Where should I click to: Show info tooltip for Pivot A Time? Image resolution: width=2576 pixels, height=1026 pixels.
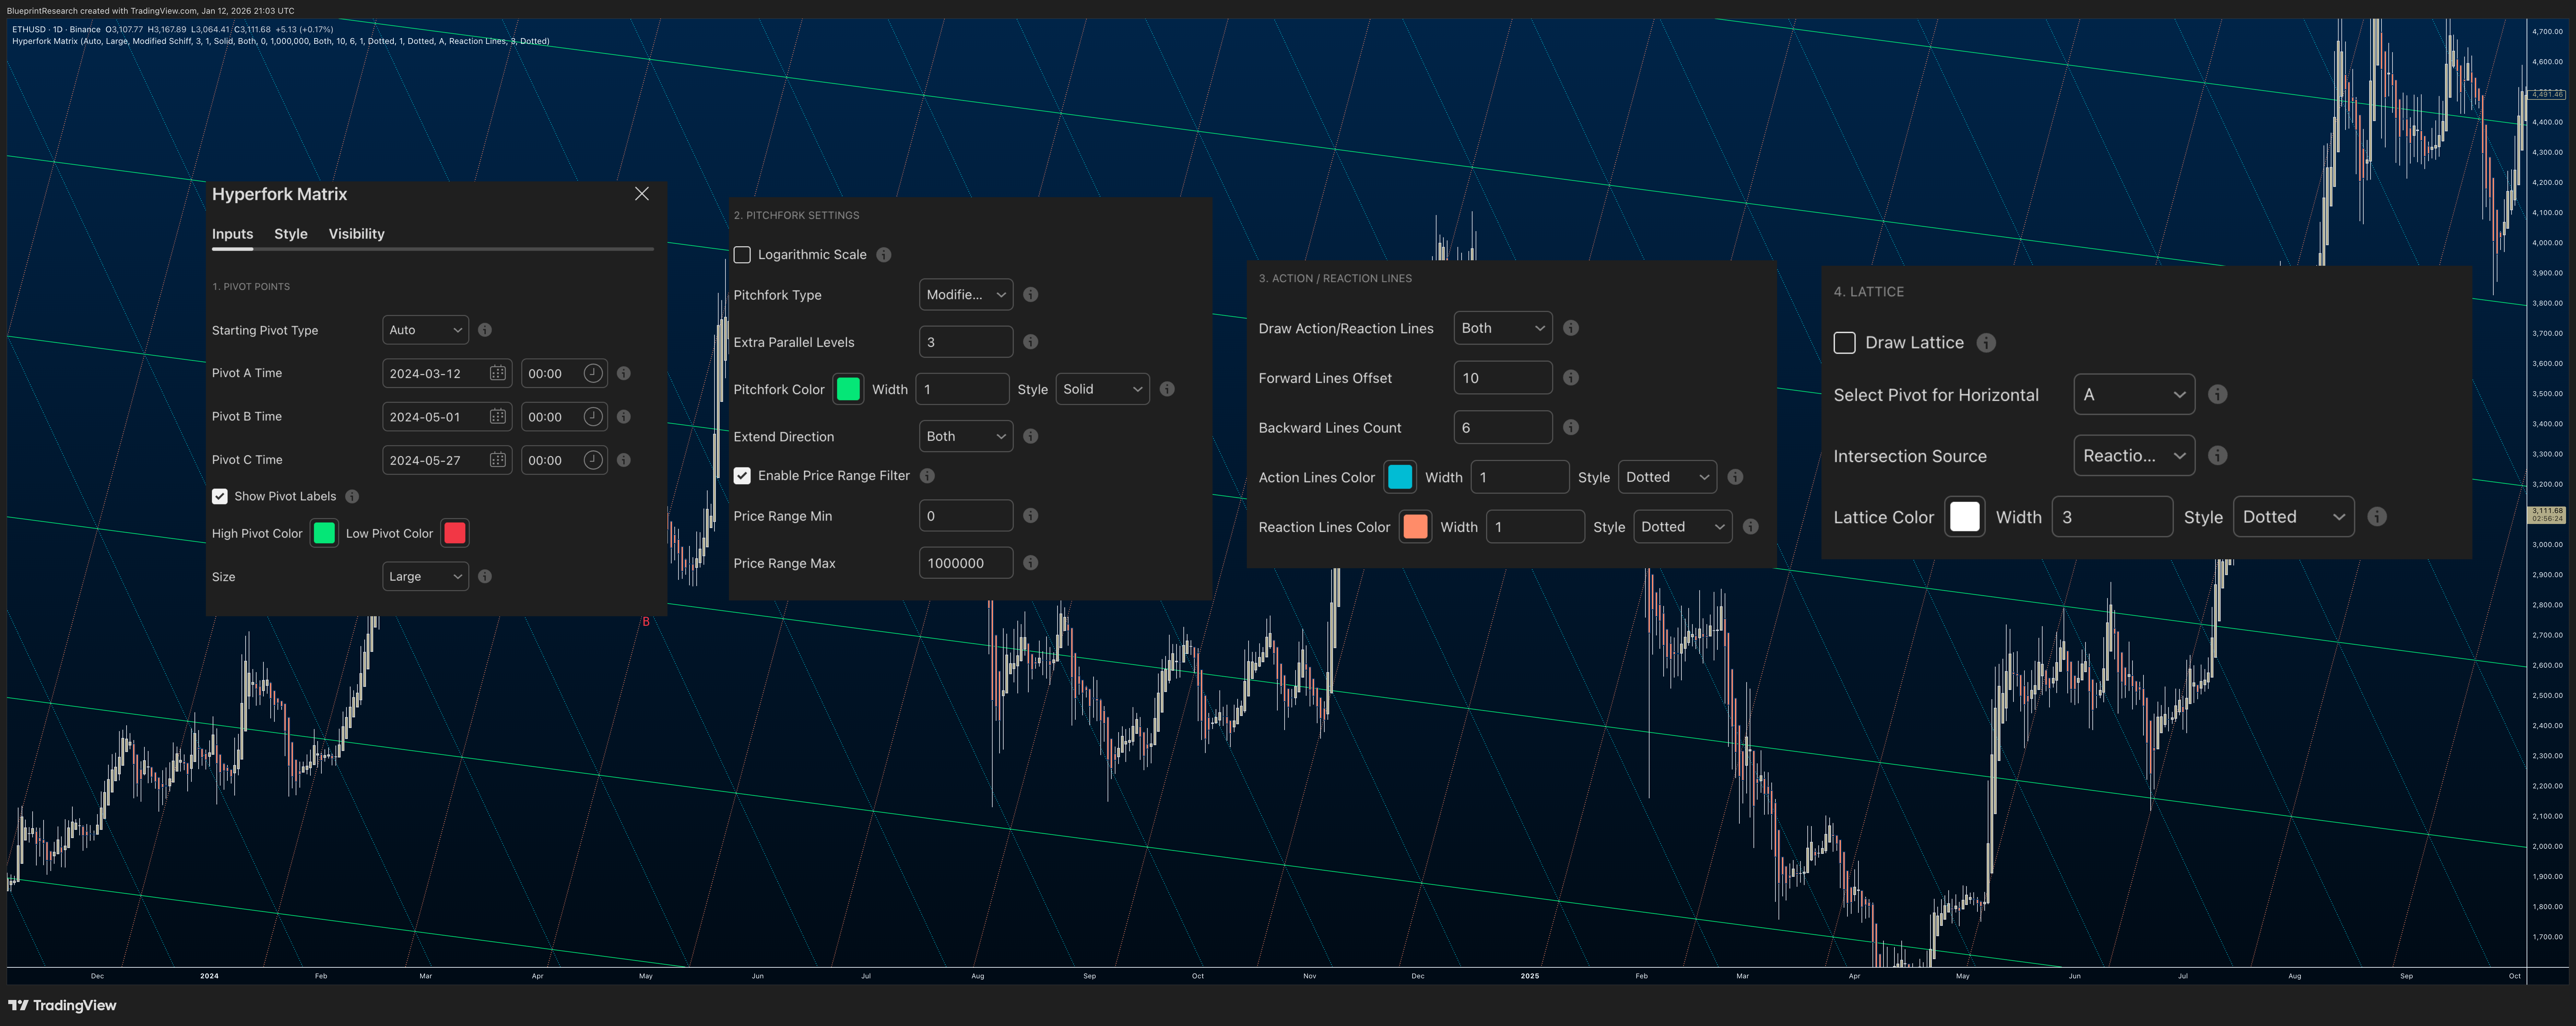(x=624, y=373)
